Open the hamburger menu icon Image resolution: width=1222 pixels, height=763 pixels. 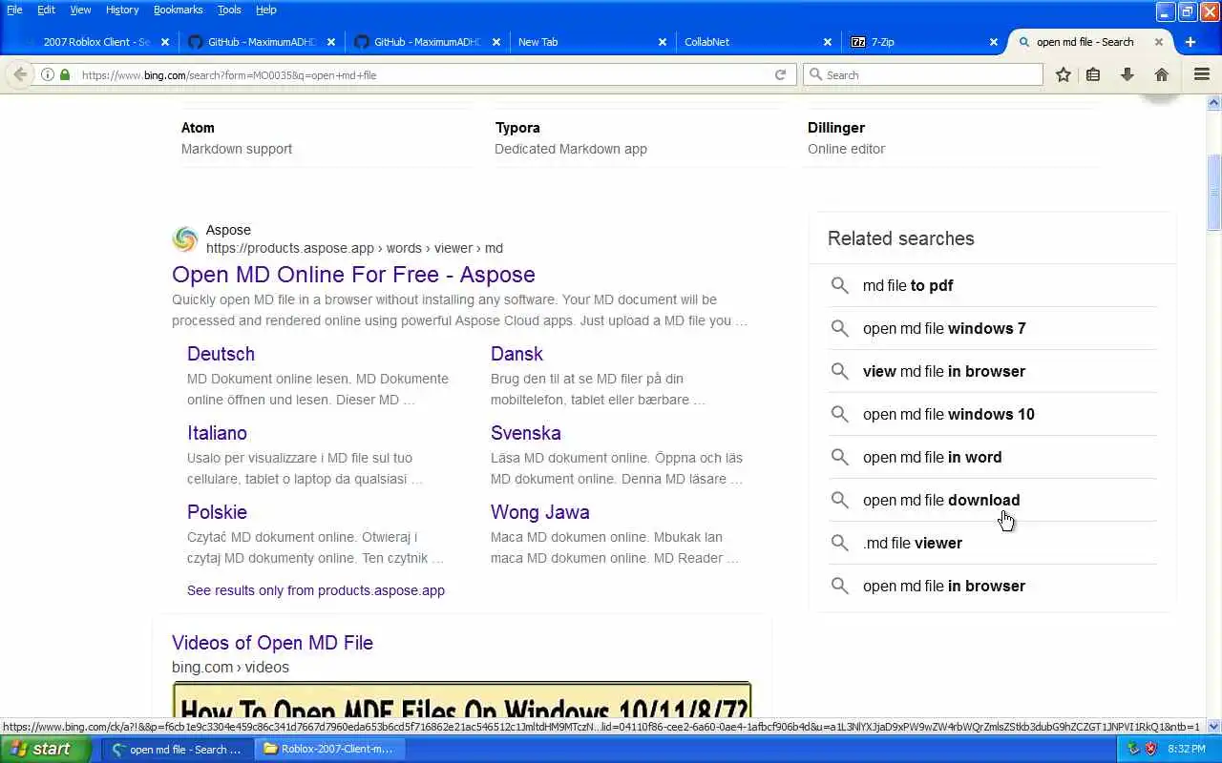1202,74
